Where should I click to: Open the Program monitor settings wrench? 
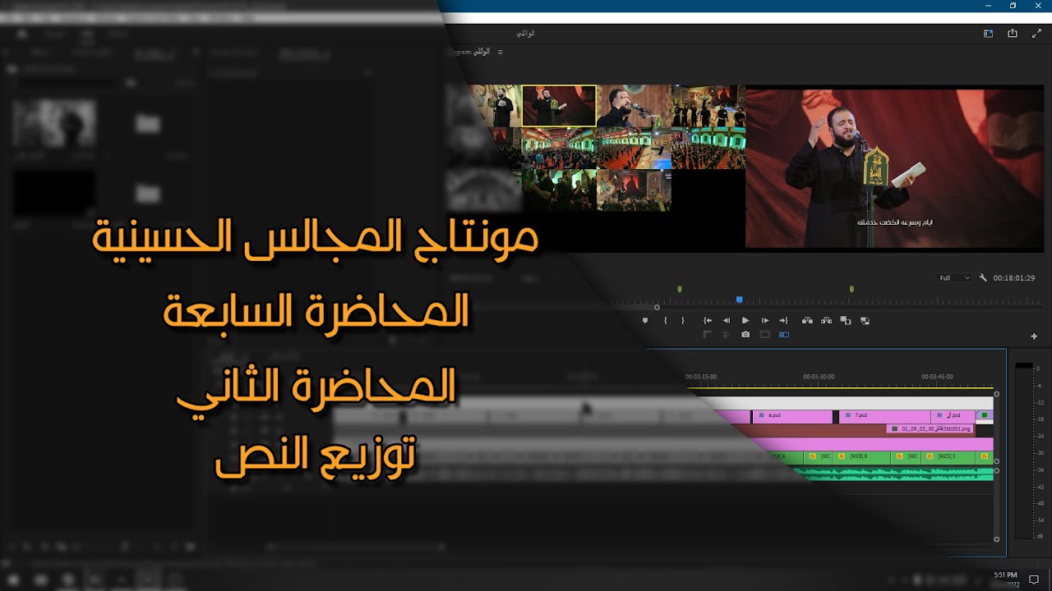984,278
